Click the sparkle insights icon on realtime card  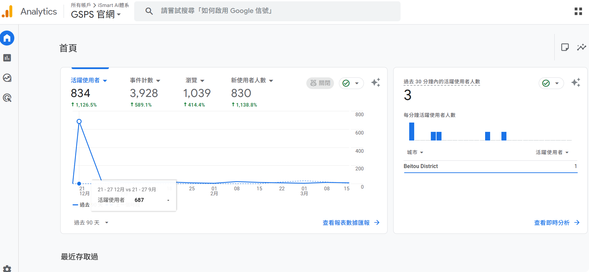(576, 83)
